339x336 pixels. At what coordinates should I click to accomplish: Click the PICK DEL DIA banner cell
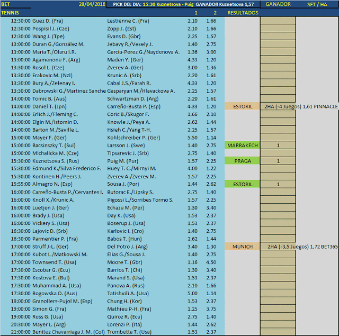coord(183,4)
